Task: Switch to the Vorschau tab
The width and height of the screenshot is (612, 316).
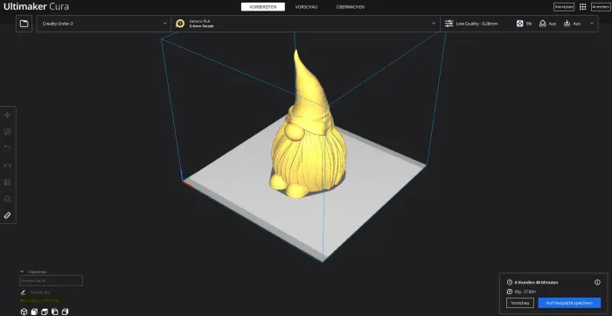Action: (306, 7)
